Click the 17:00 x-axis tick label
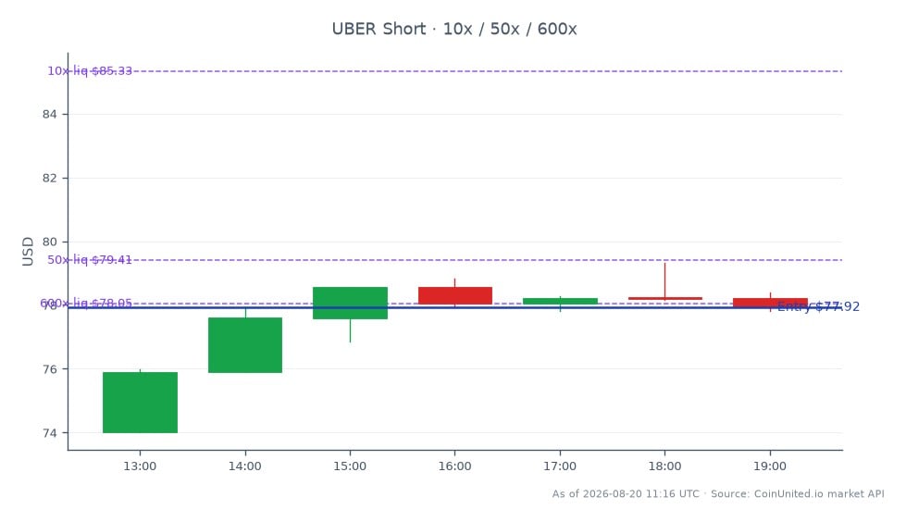This screenshot has height=522, width=906. (560, 466)
